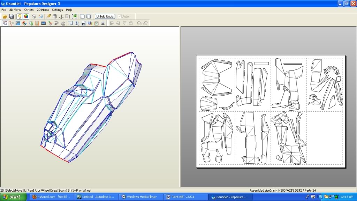Click the top-left unfolded part on the pattern sheet
Image resolution: width=357 pixels, height=201 pixels.
point(216,77)
